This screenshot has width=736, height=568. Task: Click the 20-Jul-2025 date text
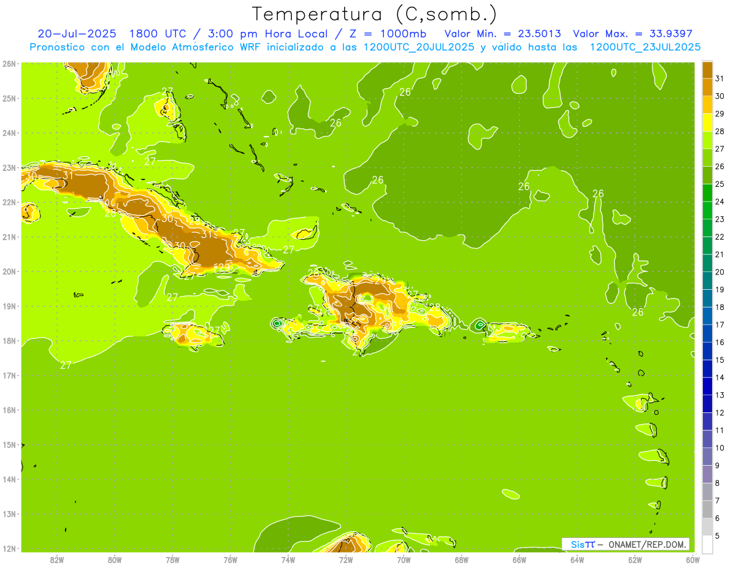pyautogui.click(x=77, y=34)
